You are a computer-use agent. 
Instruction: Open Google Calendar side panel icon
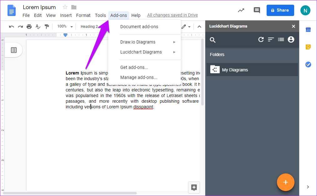(308, 29)
